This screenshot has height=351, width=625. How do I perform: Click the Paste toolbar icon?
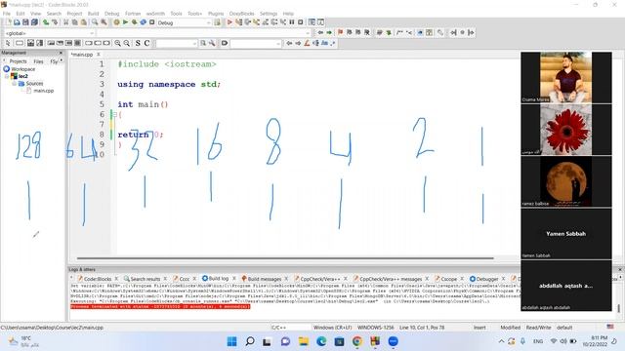click(x=84, y=22)
